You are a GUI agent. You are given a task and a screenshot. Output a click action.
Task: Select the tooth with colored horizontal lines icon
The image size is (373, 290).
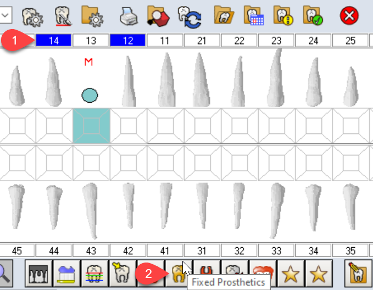tap(94, 274)
